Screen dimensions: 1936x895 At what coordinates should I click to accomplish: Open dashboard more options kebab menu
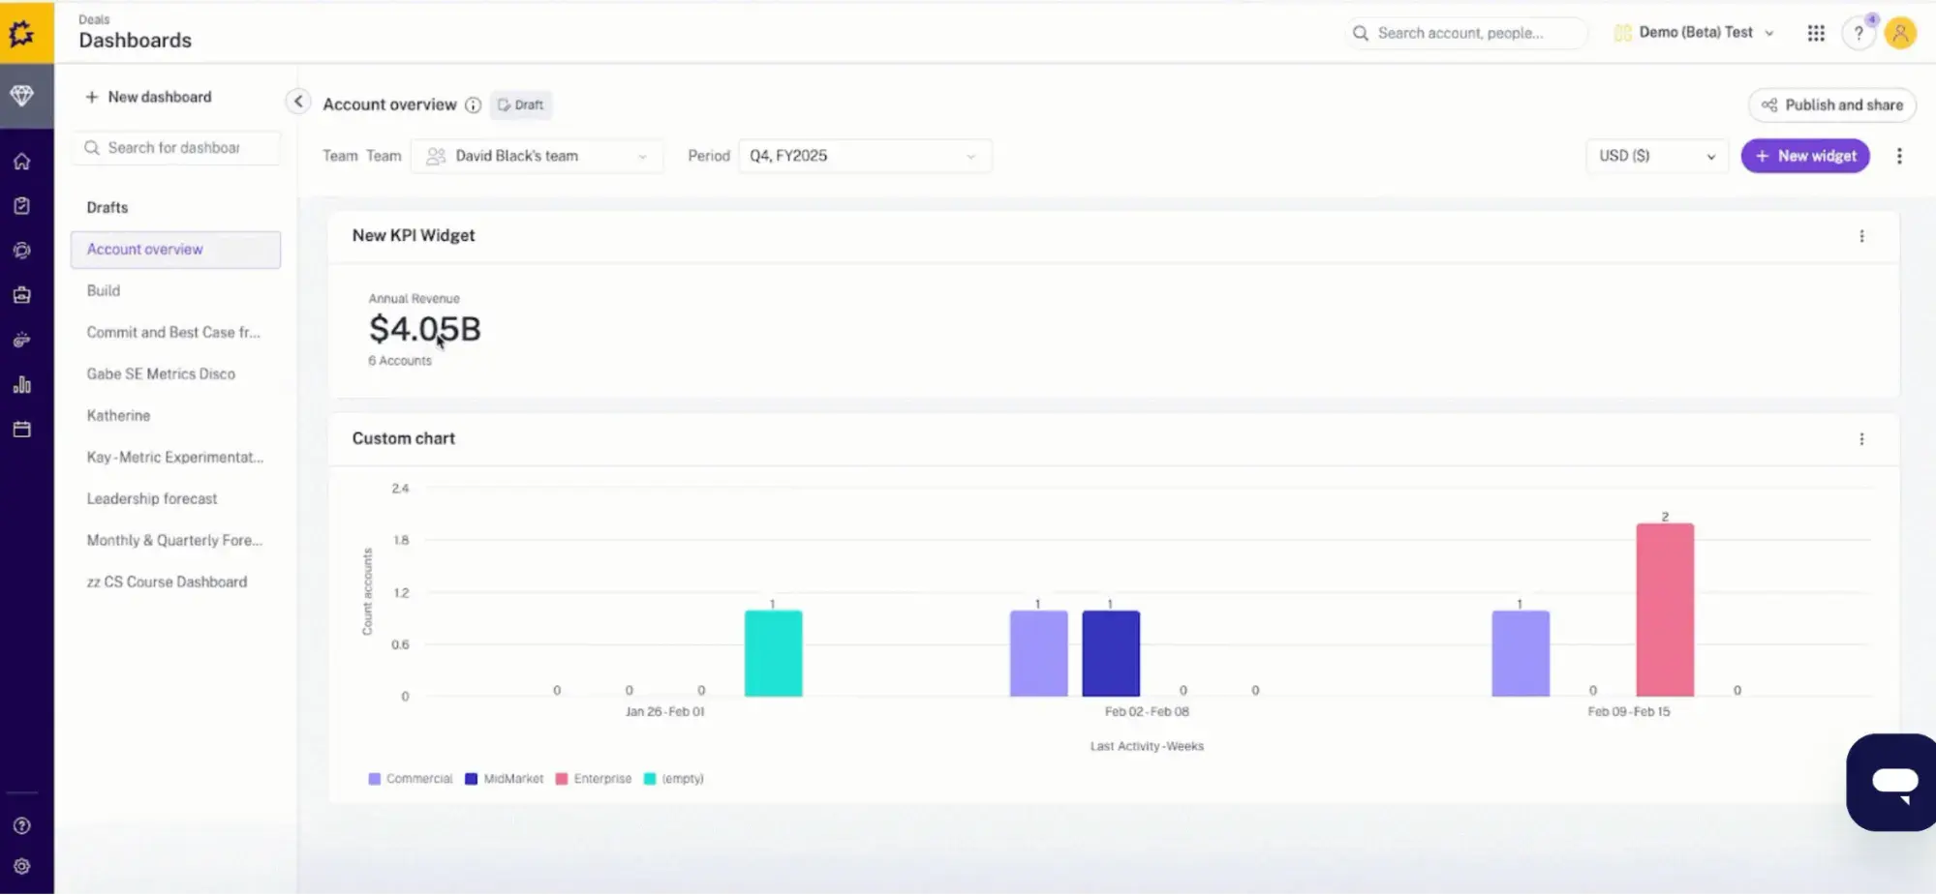click(x=1899, y=156)
